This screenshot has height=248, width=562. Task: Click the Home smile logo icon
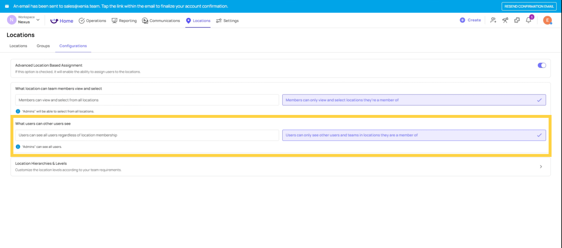(54, 21)
